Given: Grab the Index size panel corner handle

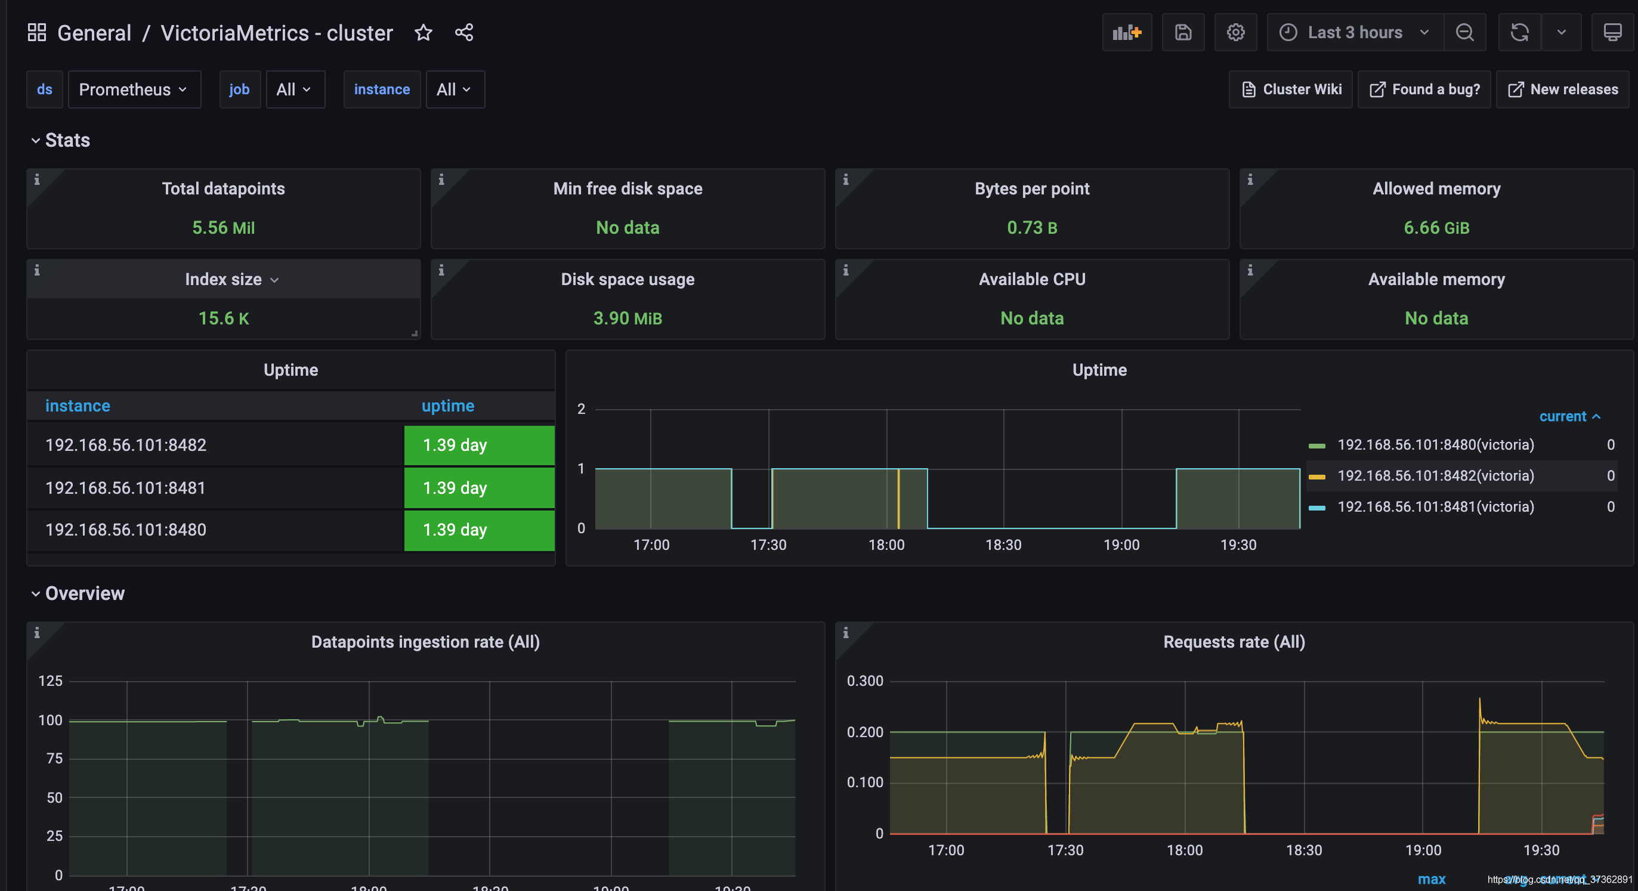Looking at the screenshot, I should coord(415,333).
